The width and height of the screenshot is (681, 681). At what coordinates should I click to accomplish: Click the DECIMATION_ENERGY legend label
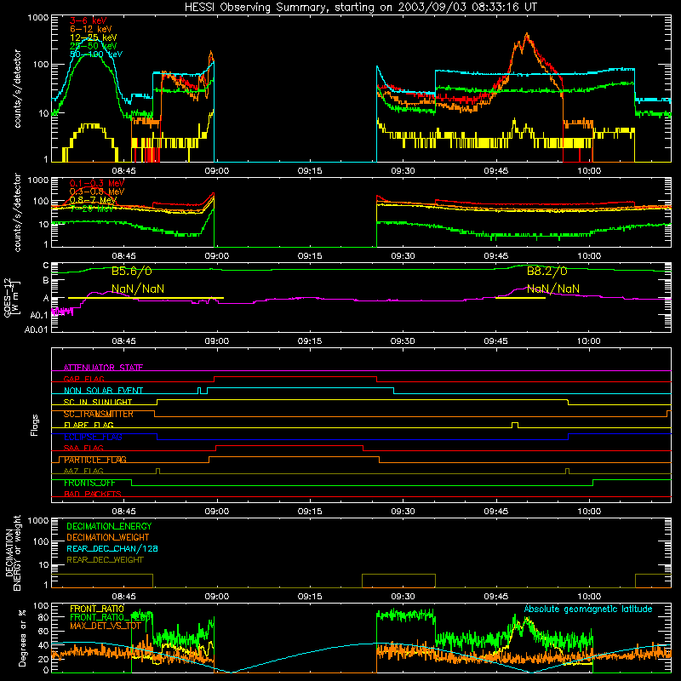tap(109, 526)
